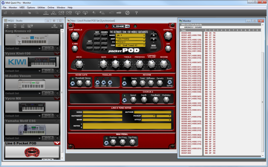Open the Studio panel Settings gear
This screenshot has height=167, width=268.
(x=55, y=26)
